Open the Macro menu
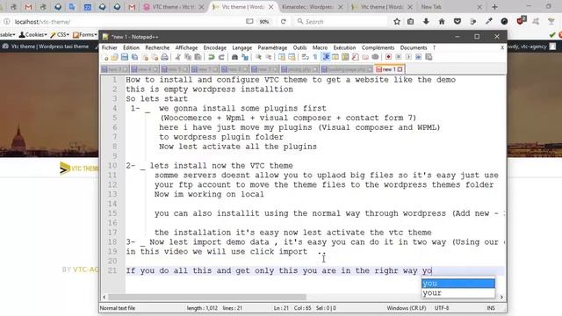Image resolution: width=562 pixels, height=316 pixels. pos(320,47)
